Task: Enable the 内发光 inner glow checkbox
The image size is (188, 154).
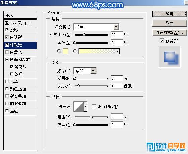Action: pyautogui.click(x=7, y=52)
